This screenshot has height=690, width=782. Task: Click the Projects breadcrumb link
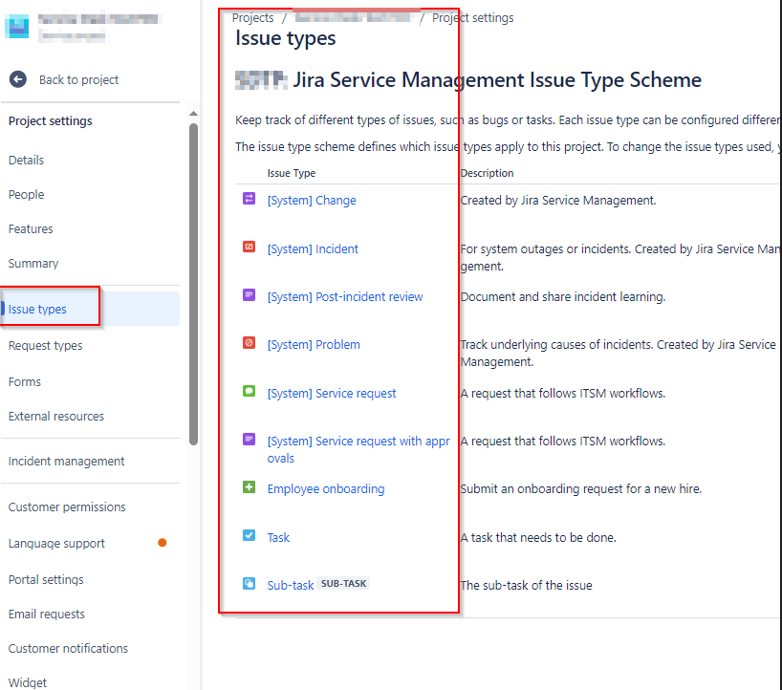tap(252, 18)
